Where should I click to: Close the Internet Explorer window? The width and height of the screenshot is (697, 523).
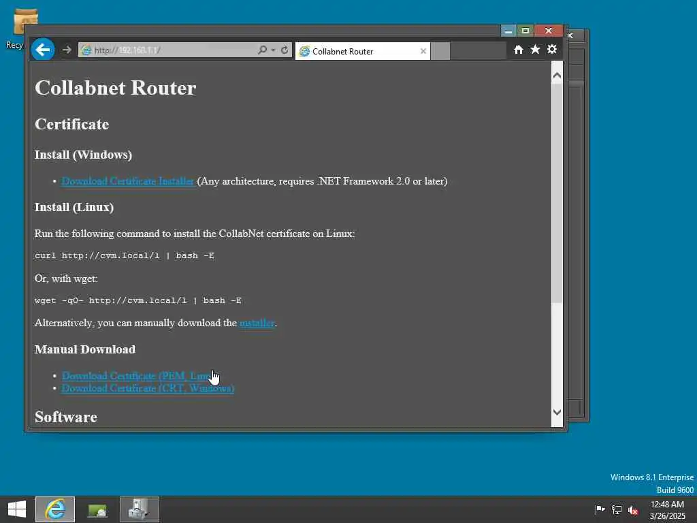(549, 31)
